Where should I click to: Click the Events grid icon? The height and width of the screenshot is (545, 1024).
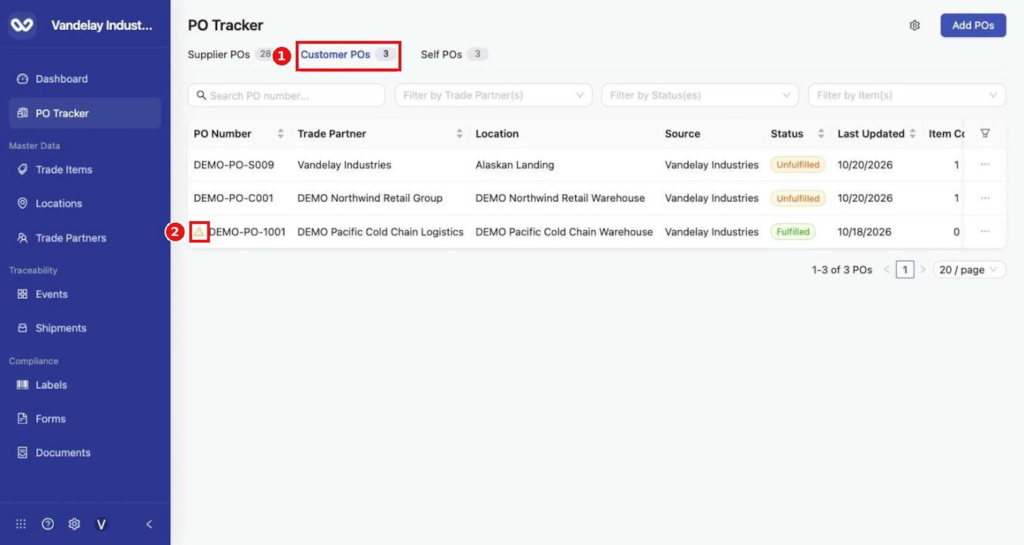(x=22, y=294)
